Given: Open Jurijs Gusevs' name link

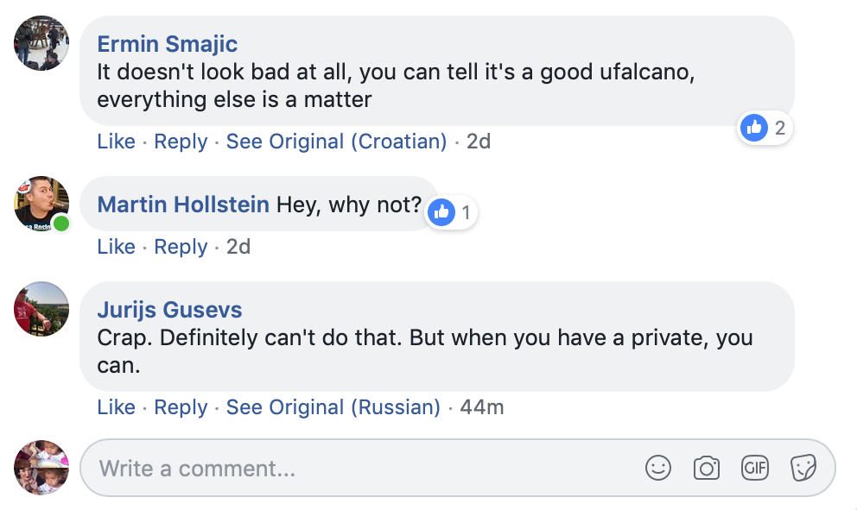Looking at the screenshot, I should pos(169,310).
